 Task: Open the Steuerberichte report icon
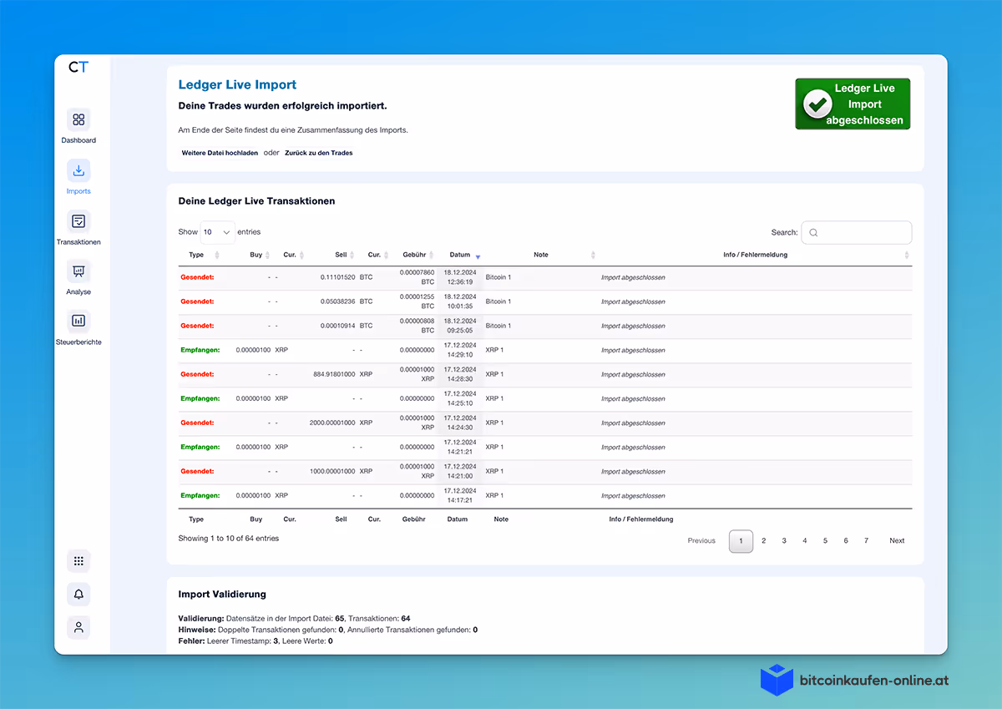(x=78, y=321)
